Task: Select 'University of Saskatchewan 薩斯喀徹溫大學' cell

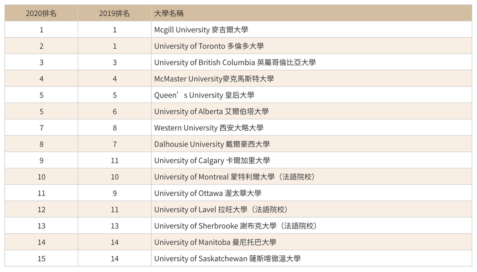Action: (x=311, y=259)
